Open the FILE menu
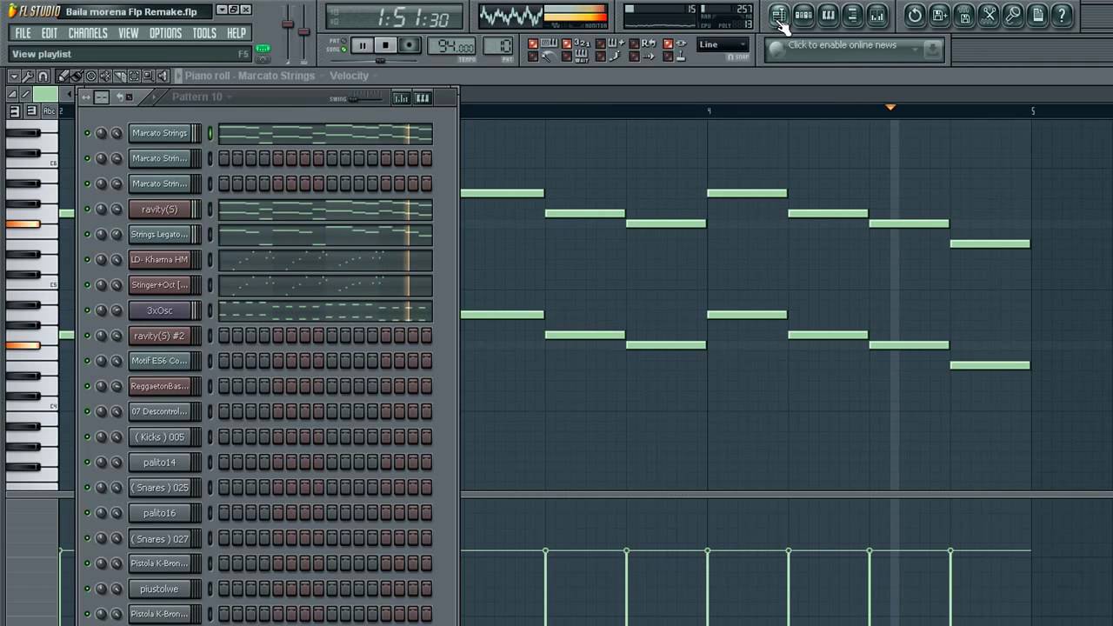The height and width of the screenshot is (626, 1113). point(23,33)
